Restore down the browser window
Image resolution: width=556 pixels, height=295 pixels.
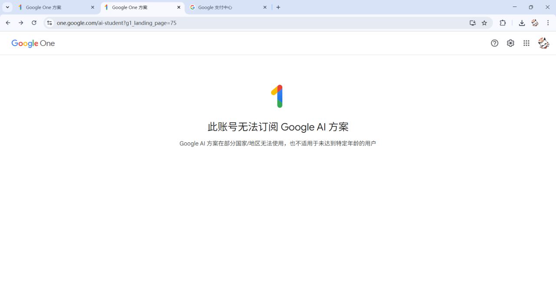(x=531, y=7)
